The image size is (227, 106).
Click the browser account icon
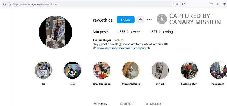pos(224,4)
